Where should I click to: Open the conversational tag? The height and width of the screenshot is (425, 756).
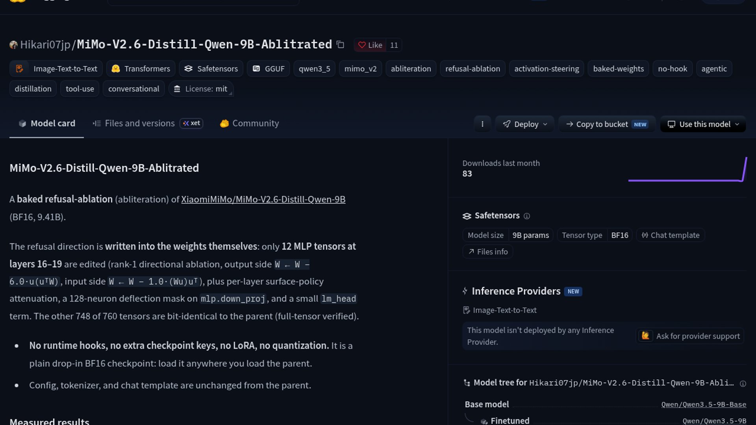point(133,89)
